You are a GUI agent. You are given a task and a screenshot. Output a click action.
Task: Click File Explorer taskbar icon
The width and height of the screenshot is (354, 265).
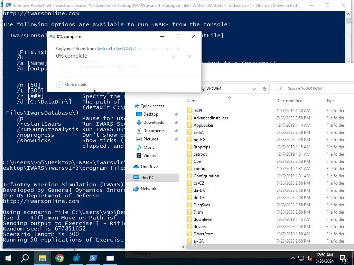pyautogui.click(x=42, y=258)
